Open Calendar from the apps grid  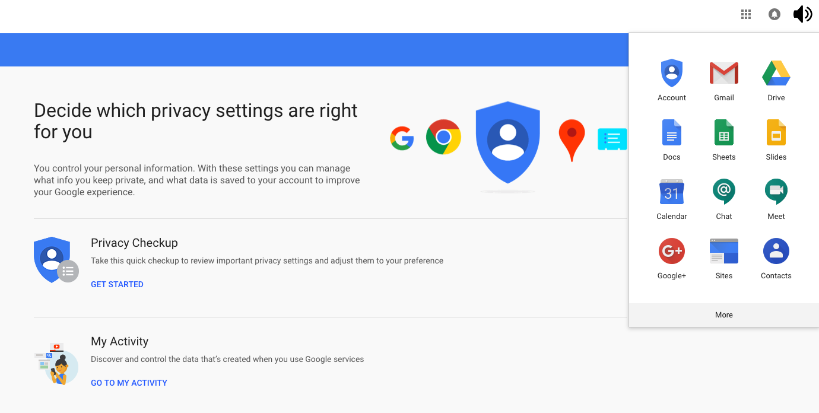[672, 199]
